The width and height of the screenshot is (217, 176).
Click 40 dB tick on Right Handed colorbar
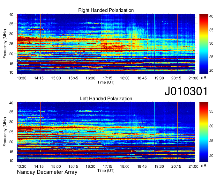[x=211, y=16]
